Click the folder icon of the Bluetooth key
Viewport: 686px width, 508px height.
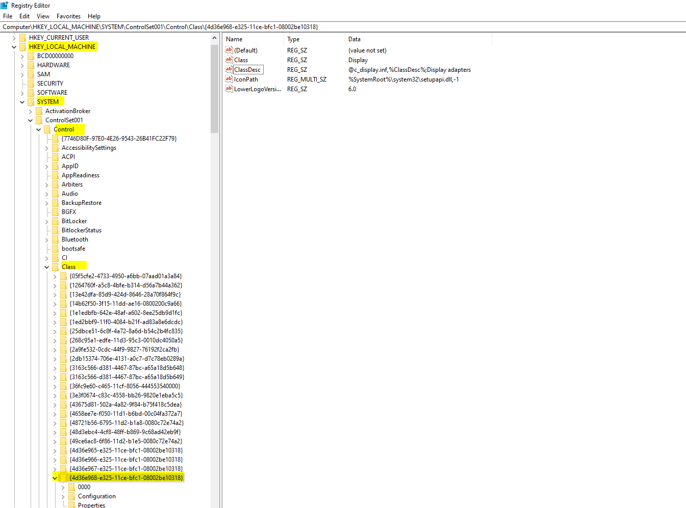click(55, 239)
